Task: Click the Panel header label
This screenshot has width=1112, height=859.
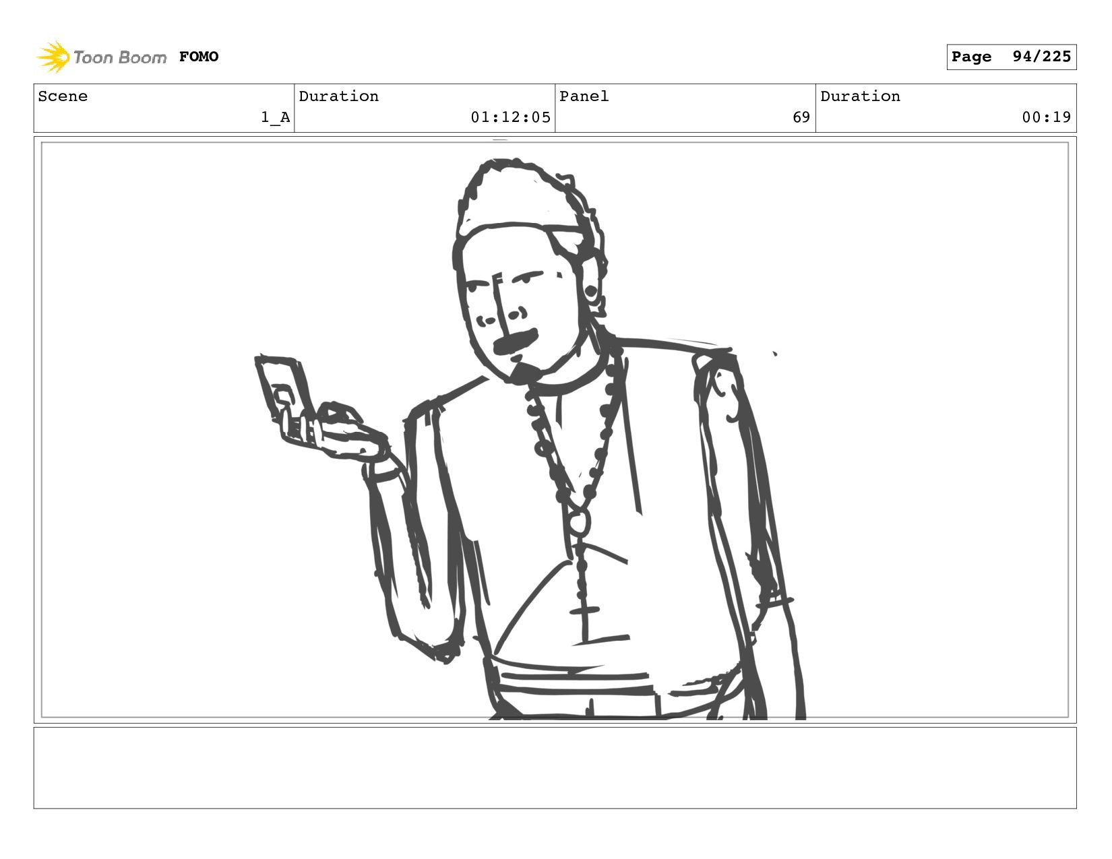Action: point(584,96)
